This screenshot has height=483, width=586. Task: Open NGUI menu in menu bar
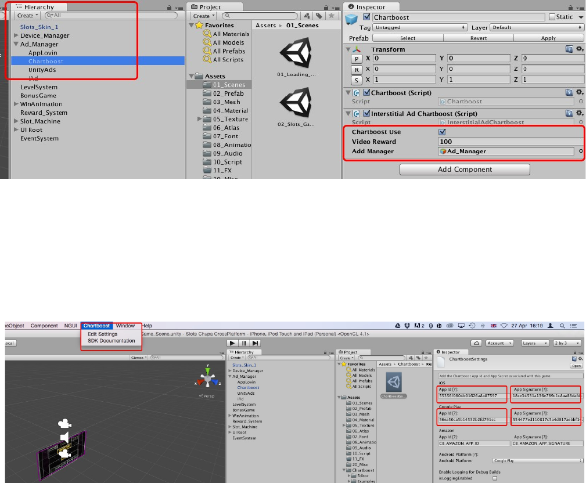(70, 326)
